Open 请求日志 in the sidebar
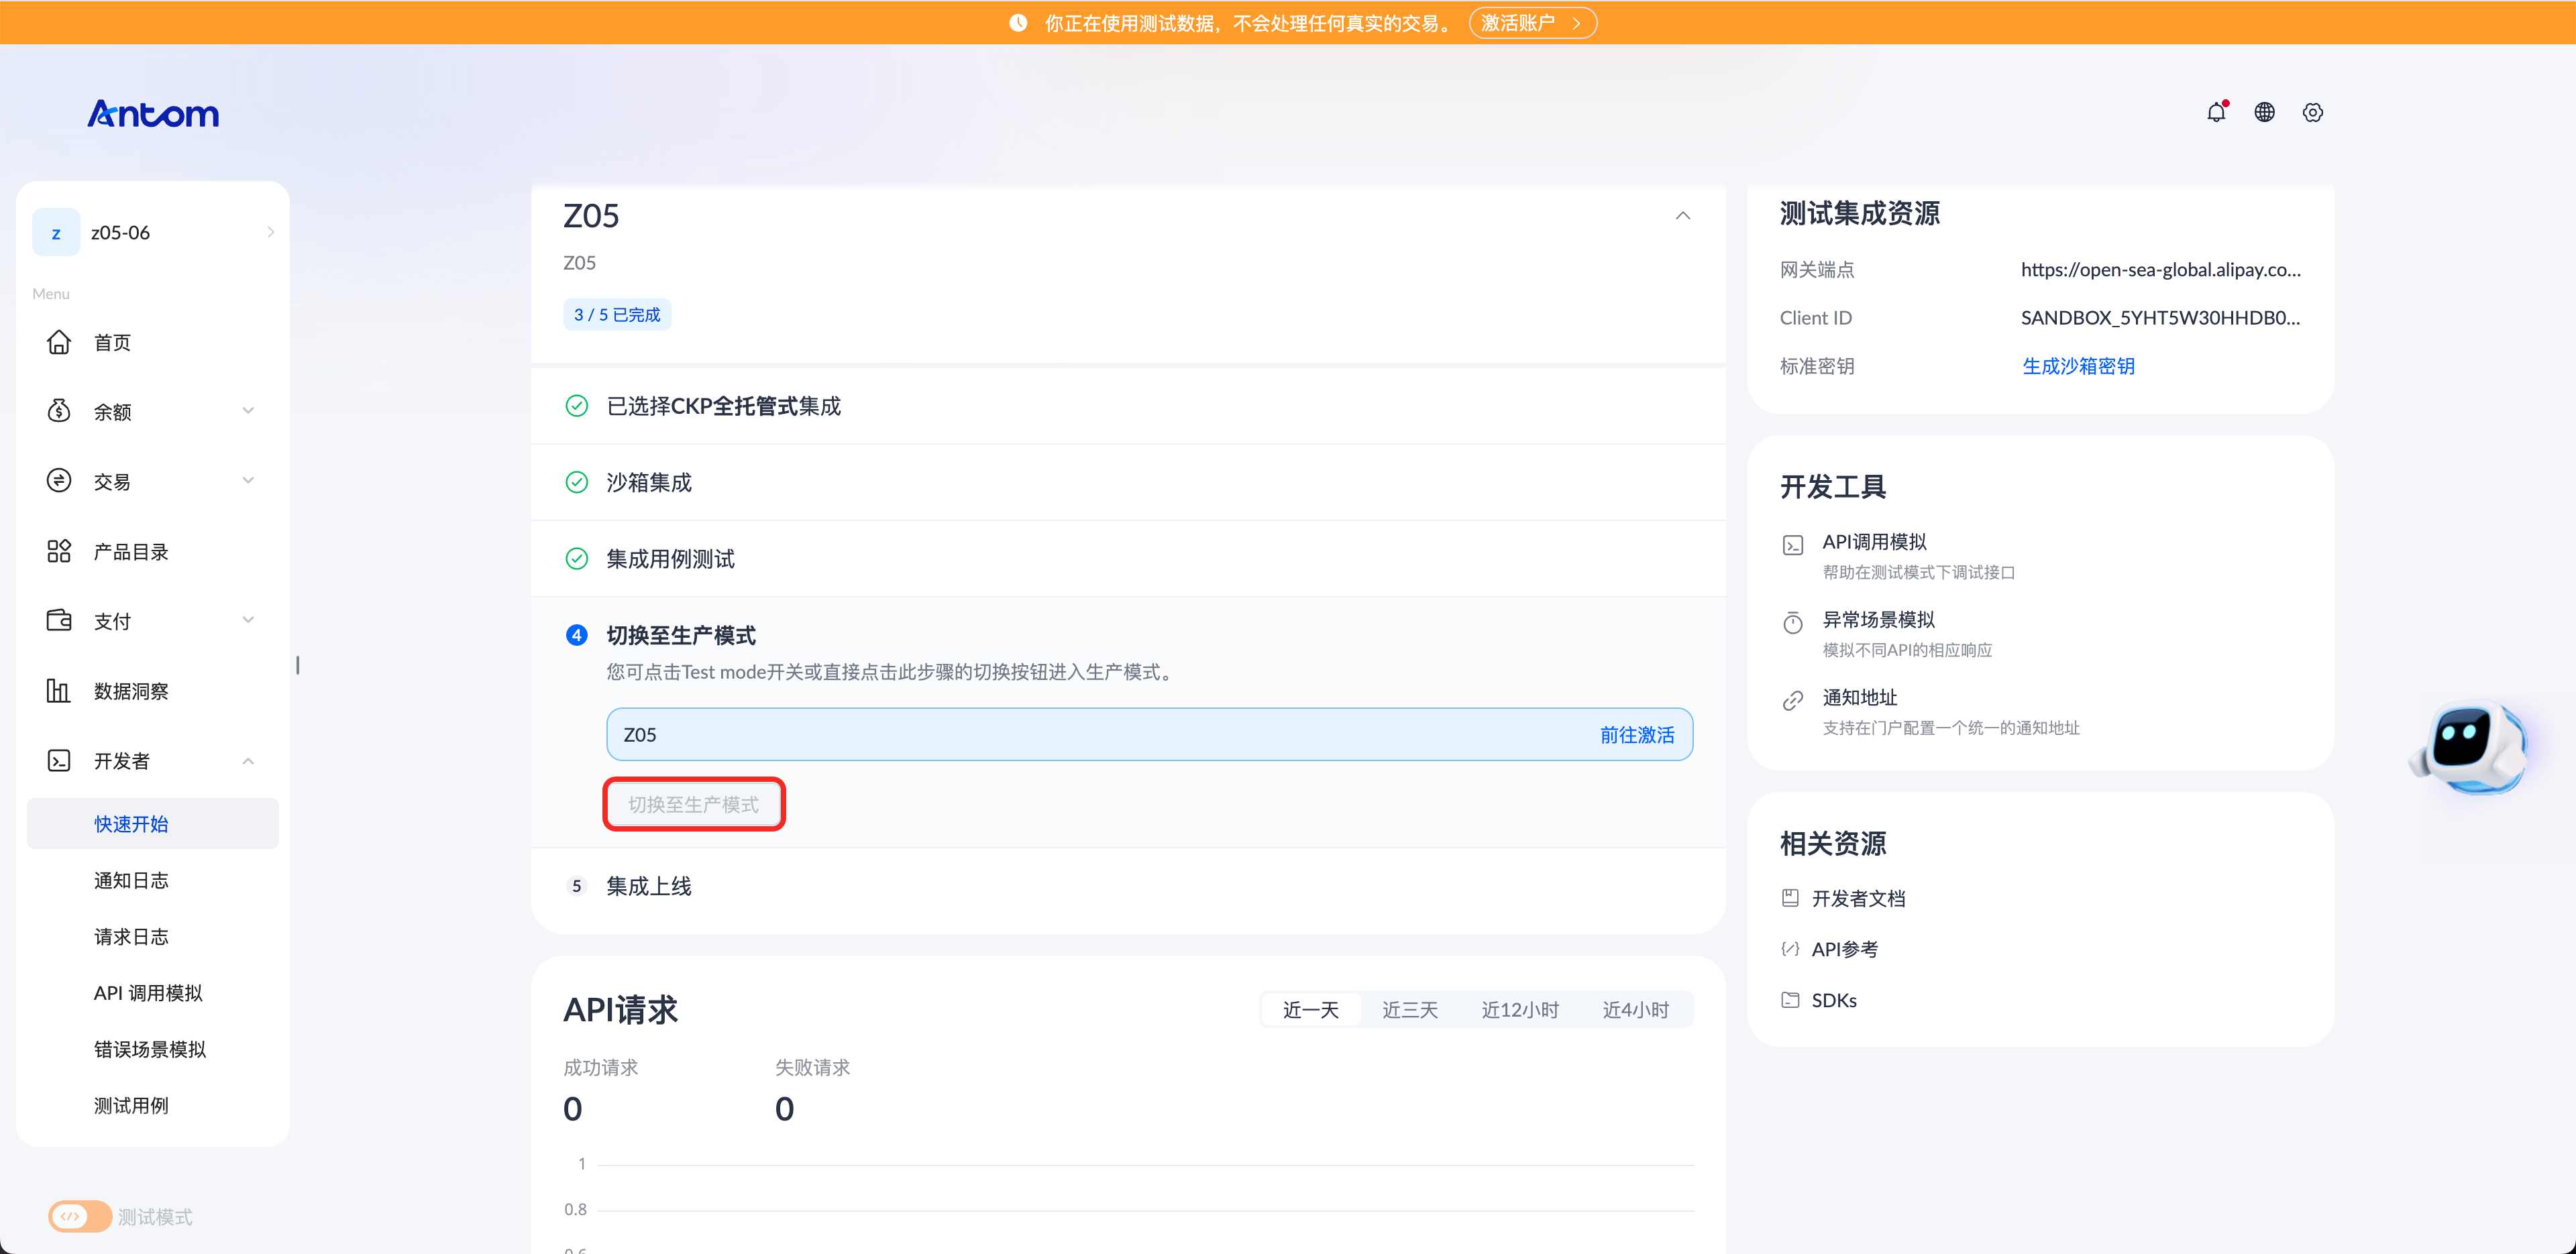The height and width of the screenshot is (1254, 2576). pyautogui.click(x=131, y=936)
